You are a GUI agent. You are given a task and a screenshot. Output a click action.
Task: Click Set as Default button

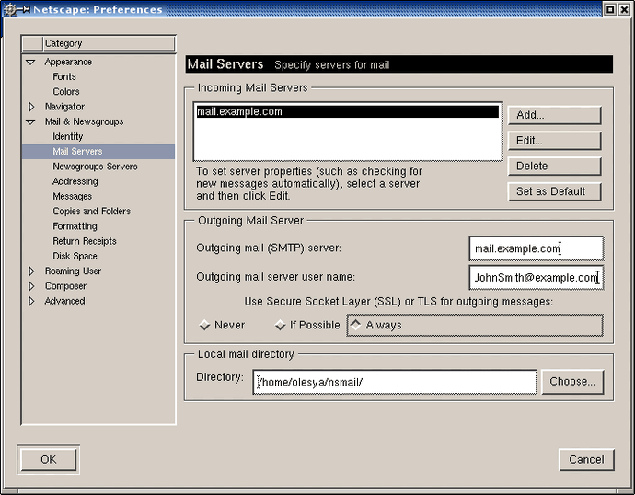coord(553,191)
